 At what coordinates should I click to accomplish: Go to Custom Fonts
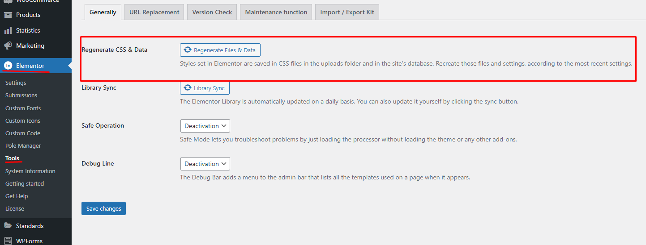pos(23,108)
